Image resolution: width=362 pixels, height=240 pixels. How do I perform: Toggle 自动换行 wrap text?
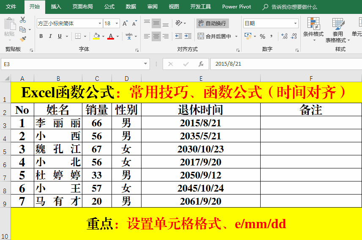point(212,23)
